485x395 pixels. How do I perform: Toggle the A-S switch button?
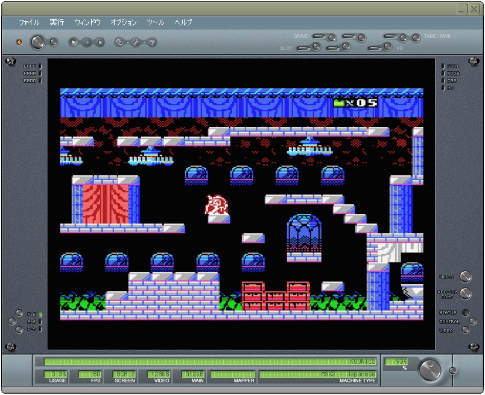[x=12, y=321]
